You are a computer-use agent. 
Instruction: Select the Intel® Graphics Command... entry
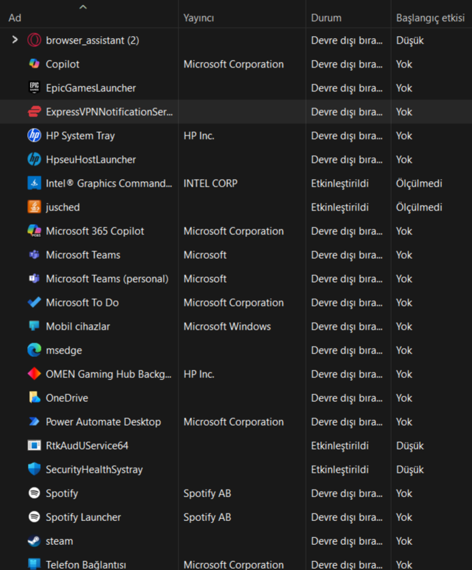tap(109, 183)
